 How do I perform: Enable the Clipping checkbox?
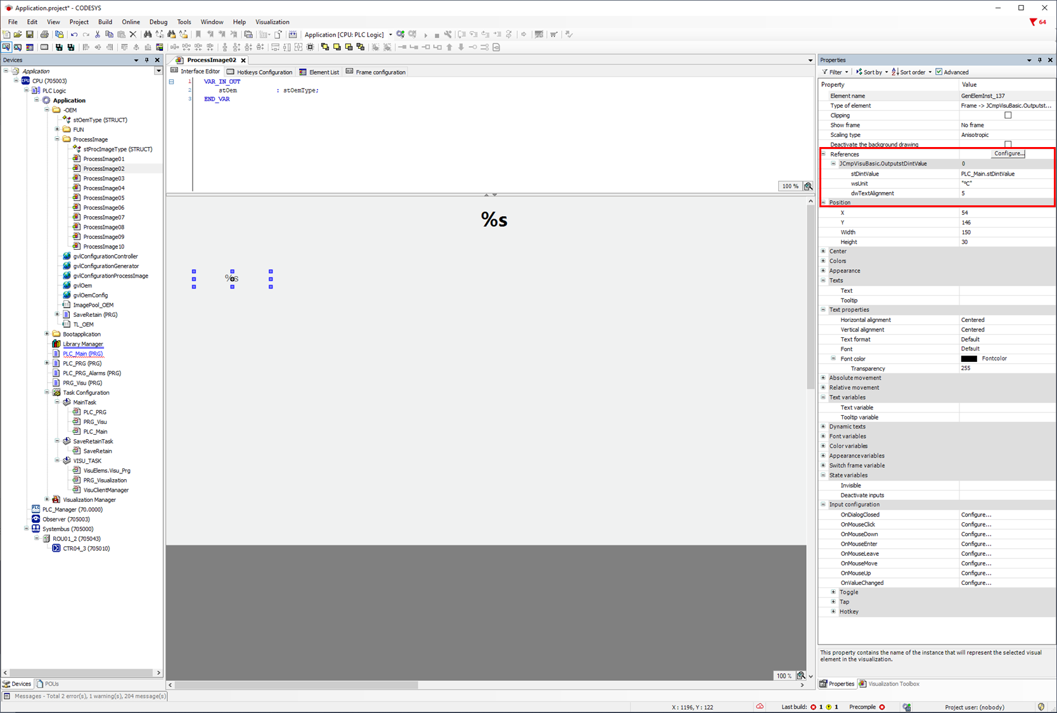1008,115
